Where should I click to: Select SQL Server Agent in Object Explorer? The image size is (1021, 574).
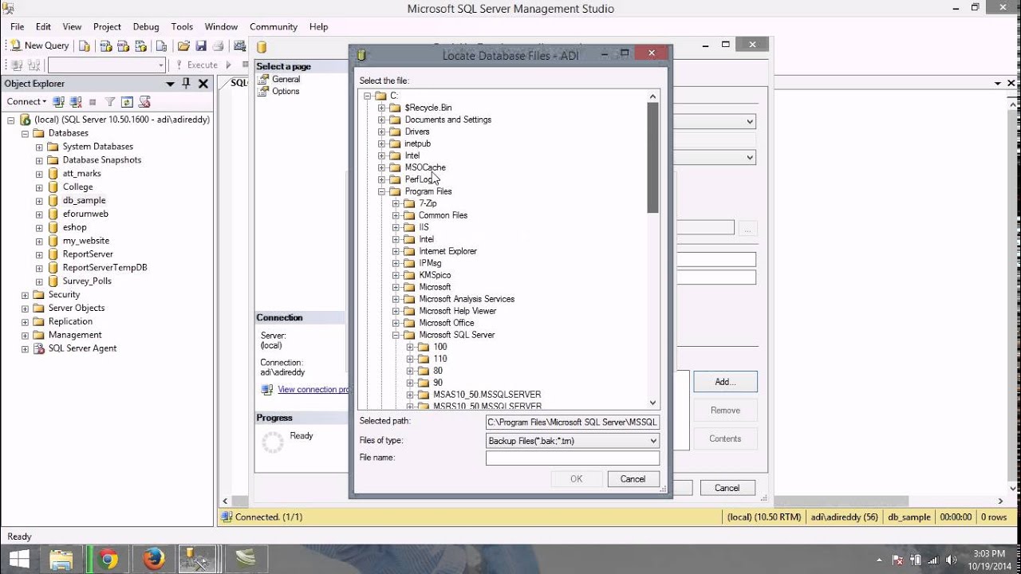coord(82,348)
